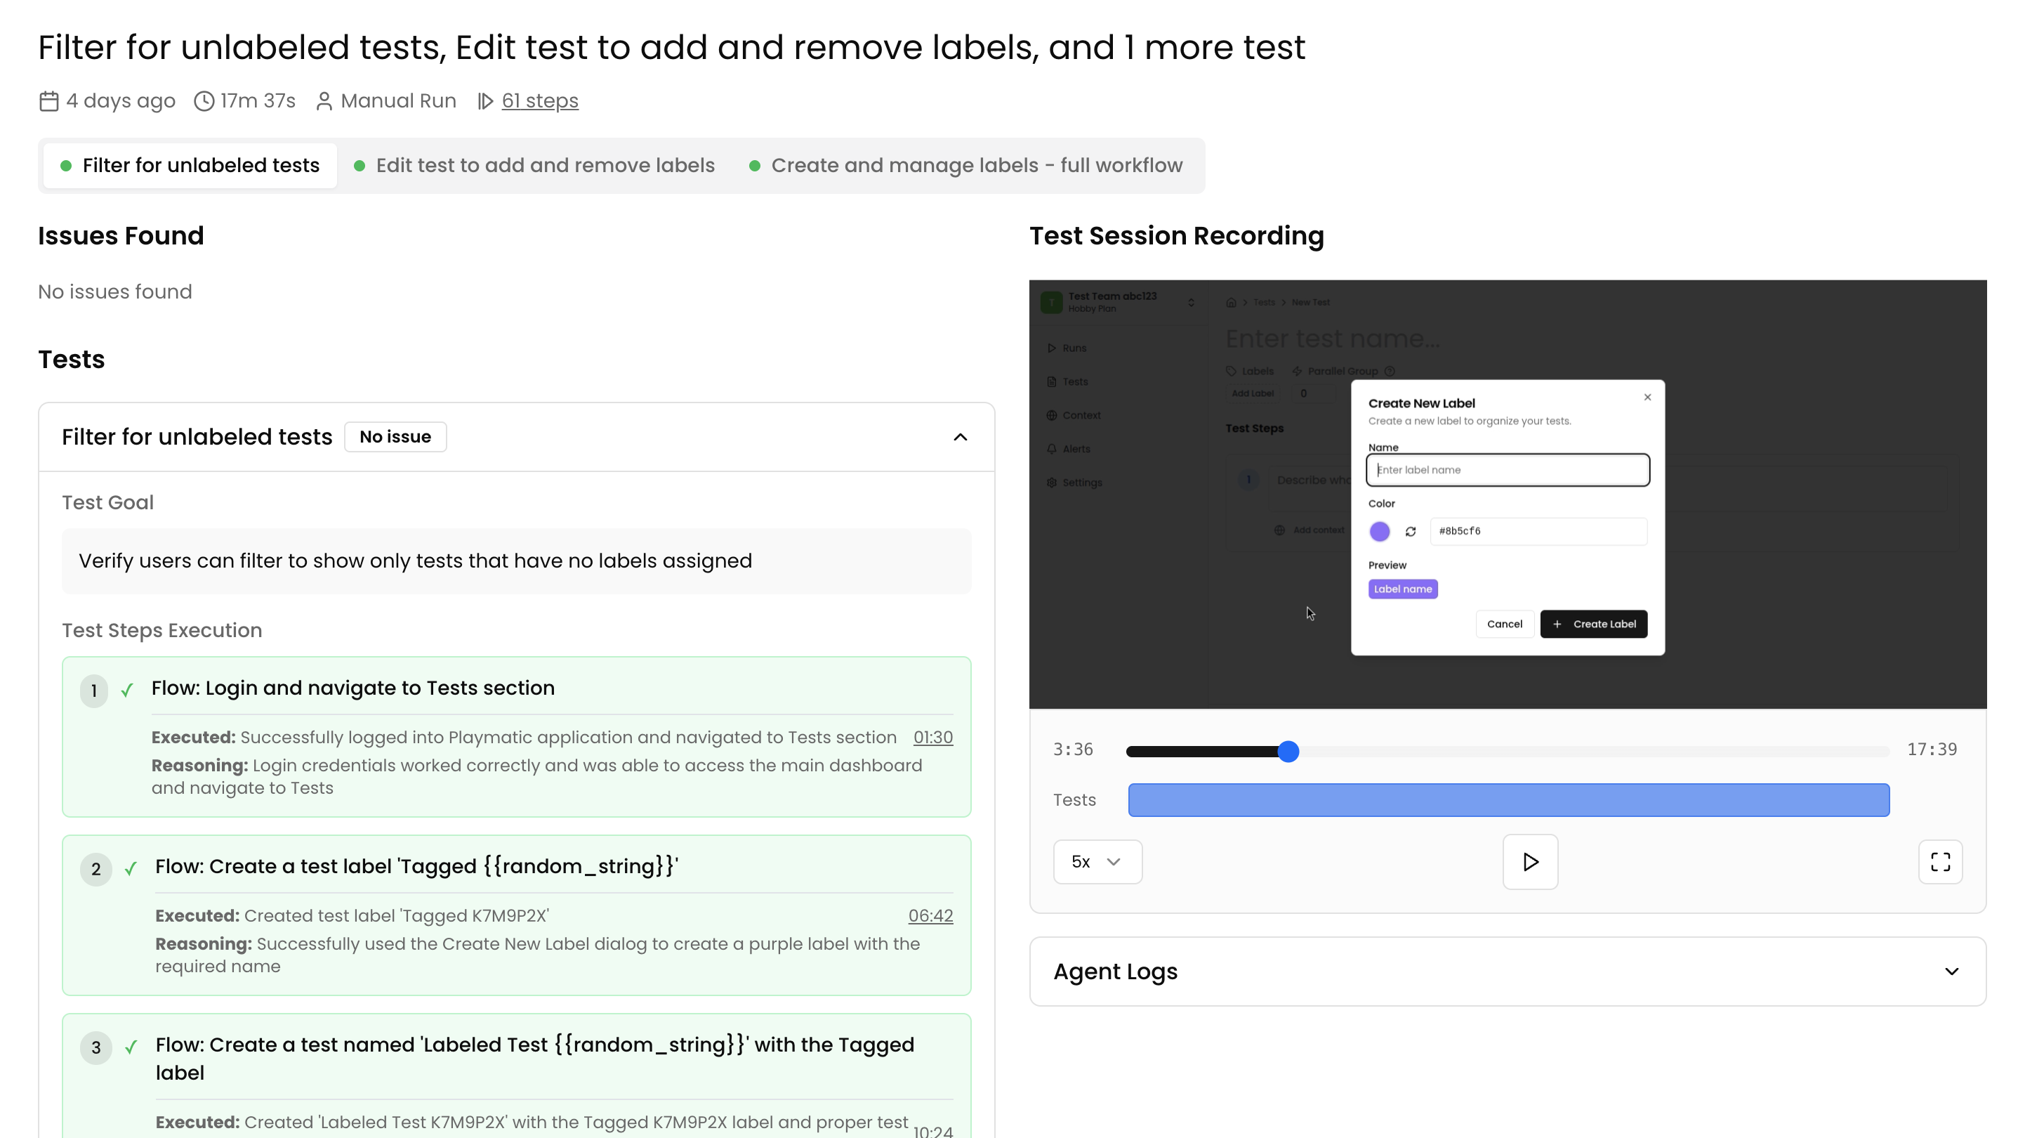This screenshot has height=1138, width=2018.
Task: Open the 61 steps link
Action: point(540,101)
